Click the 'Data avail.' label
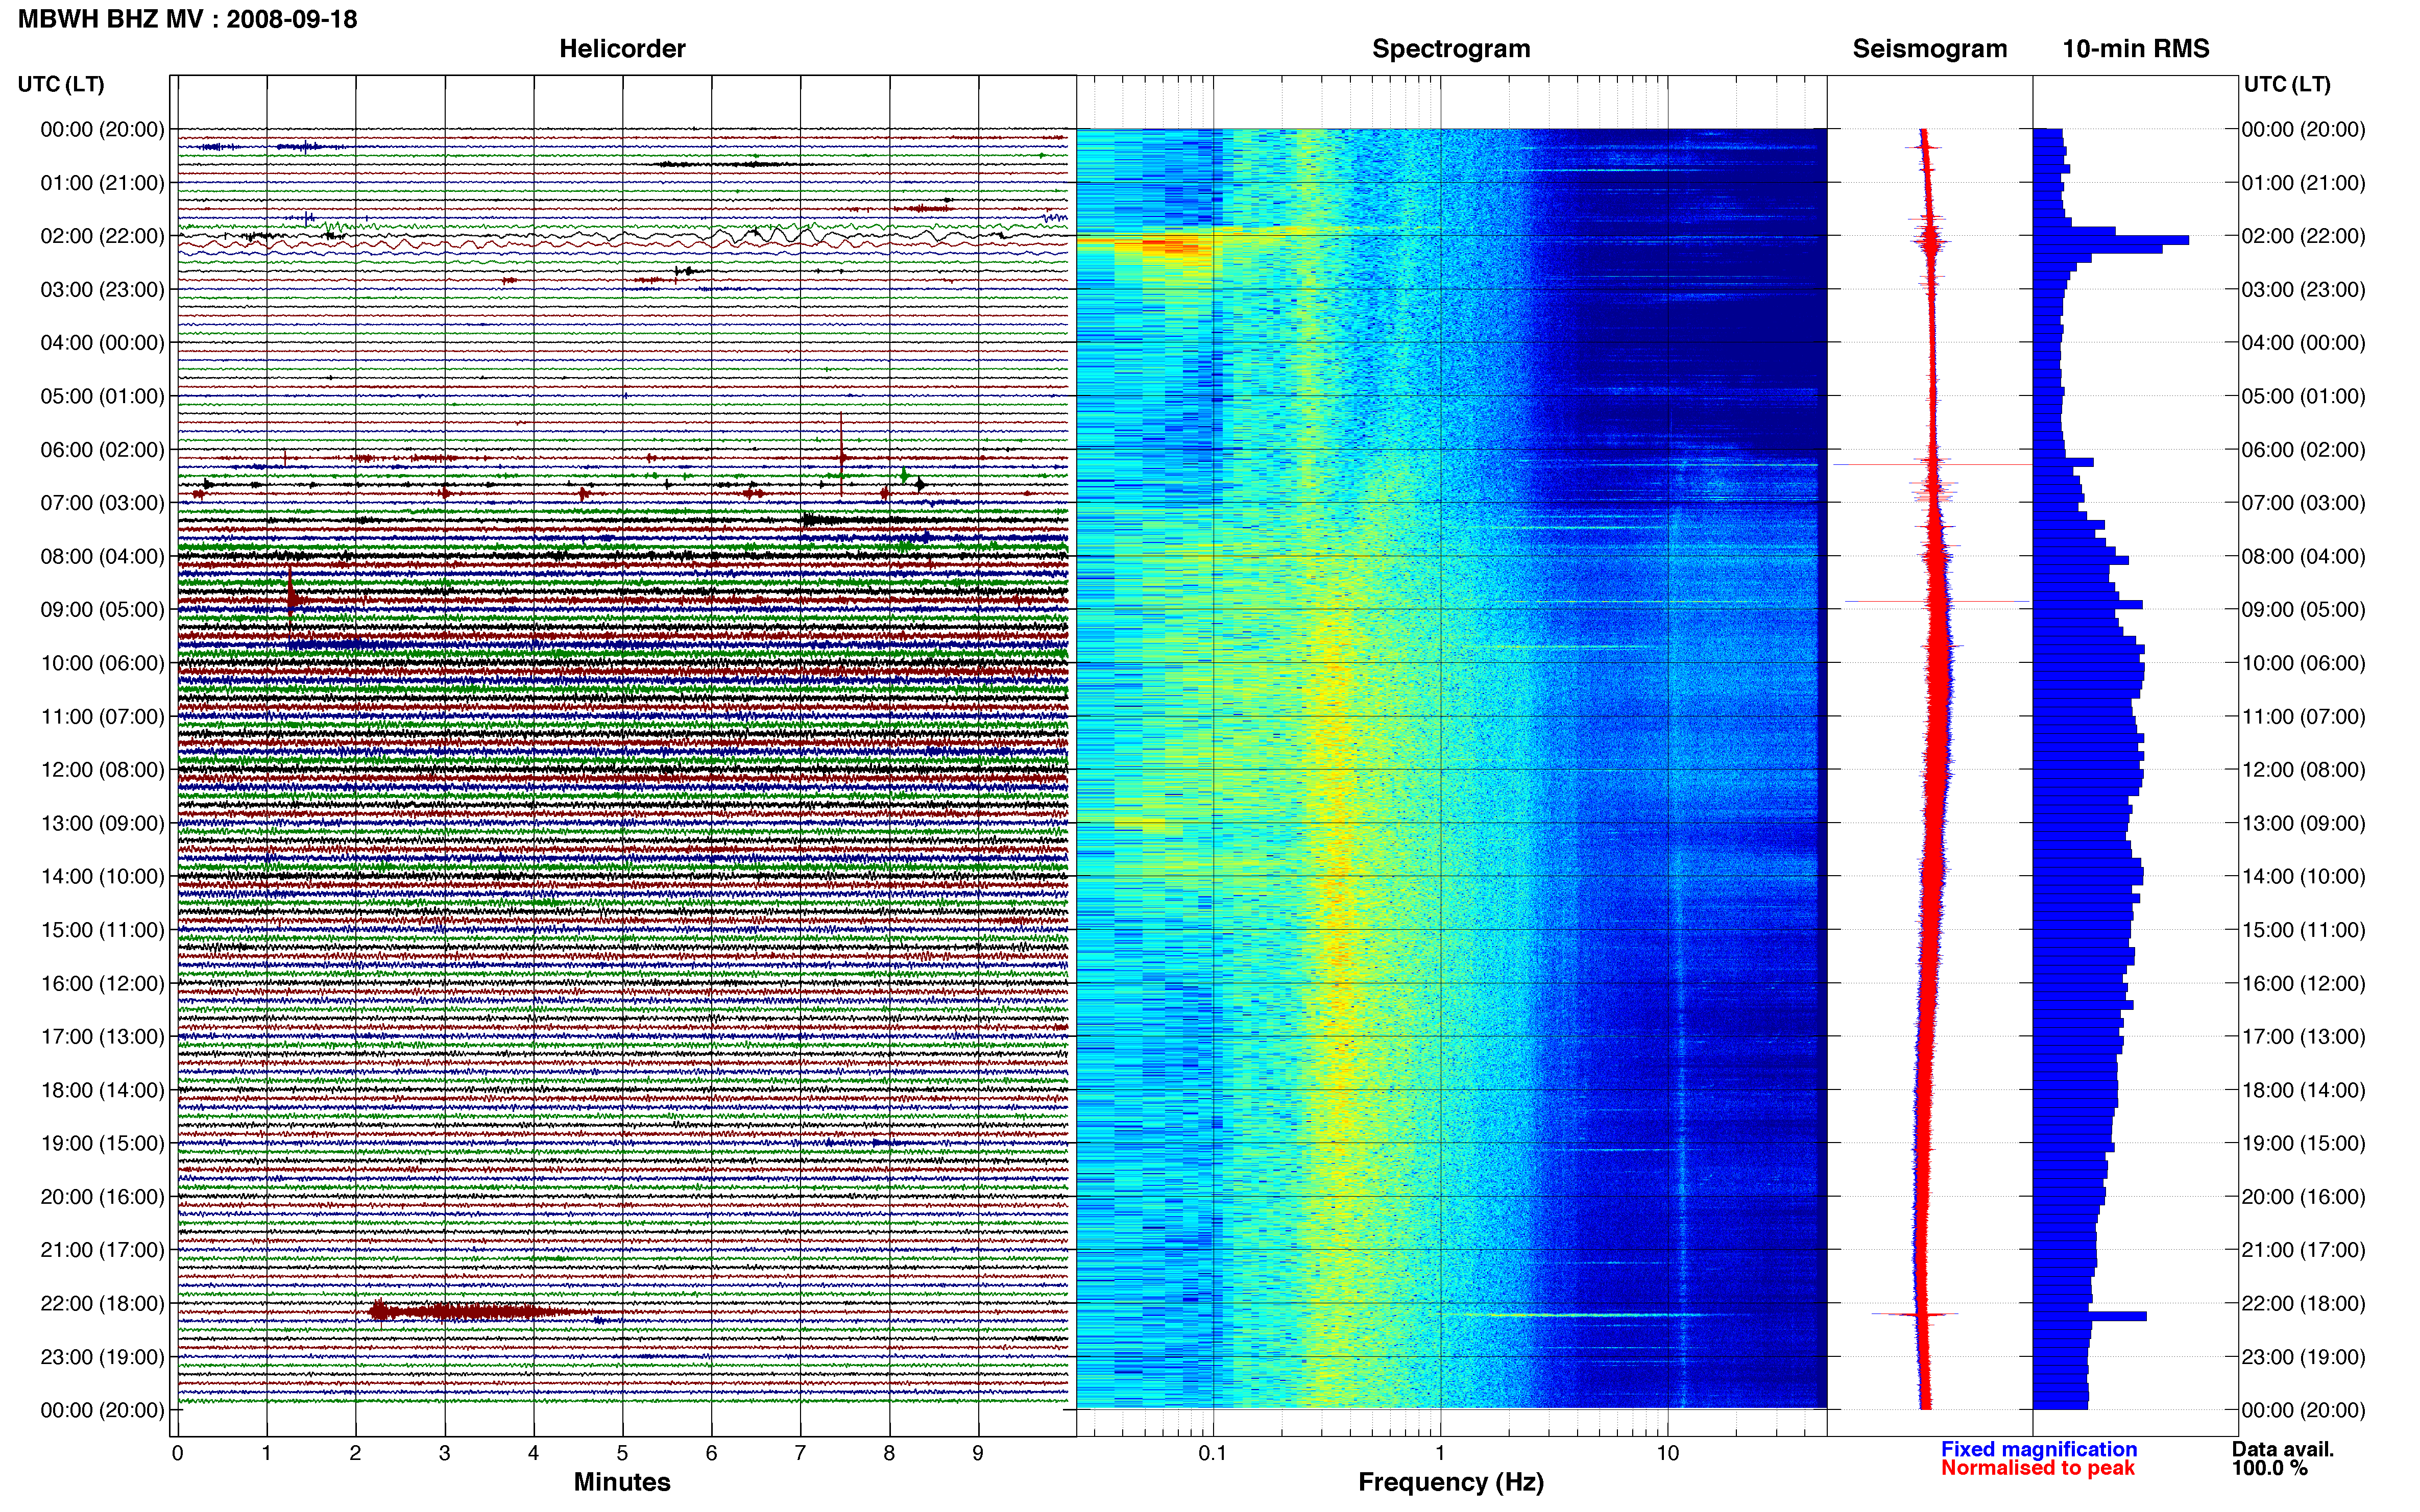The height and width of the screenshot is (1512, 2420). pyautogui.click(x=2283, y=1450)
